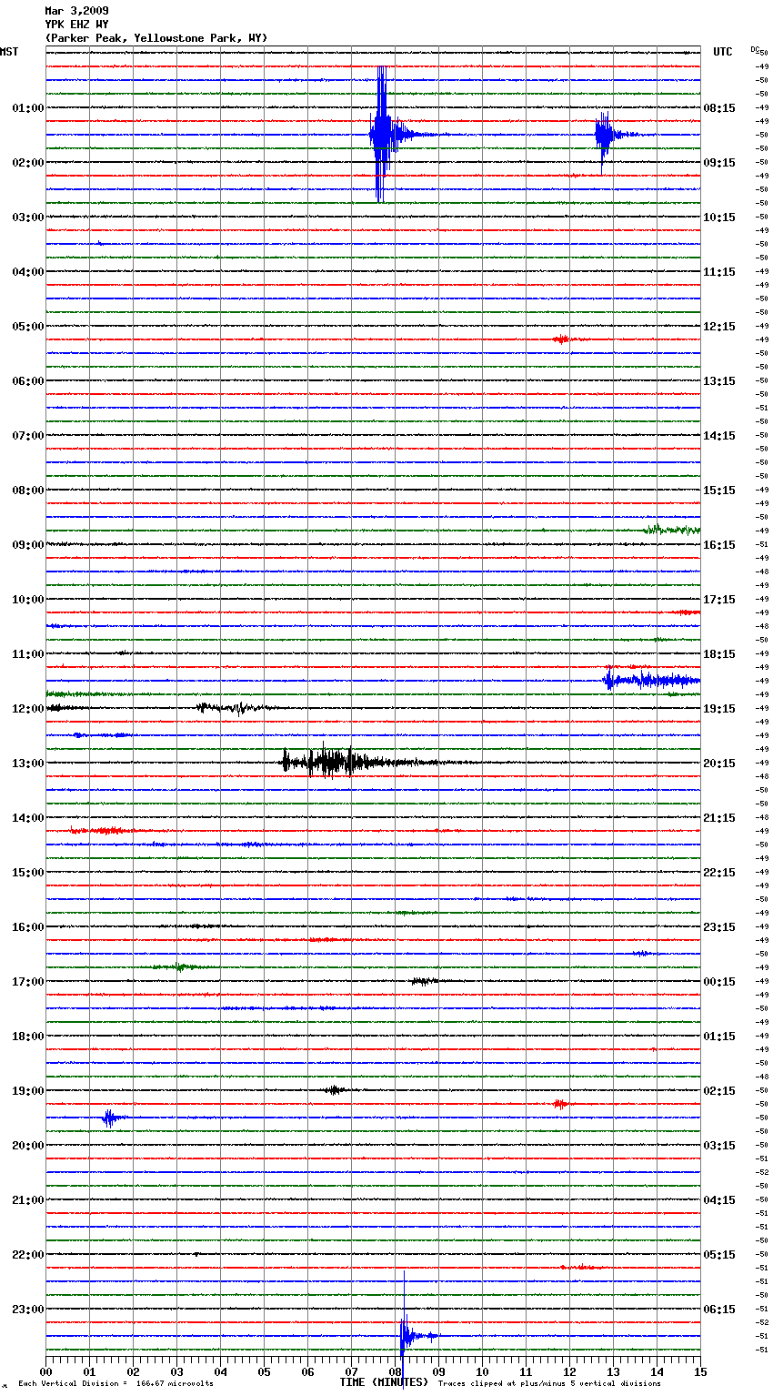Click the MST timezone header

pos(9,52)
